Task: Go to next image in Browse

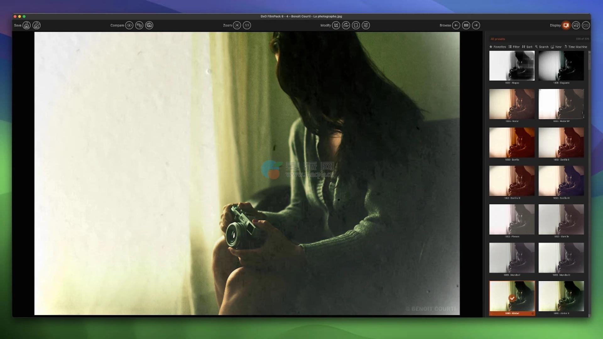Action: pos(476,25)
